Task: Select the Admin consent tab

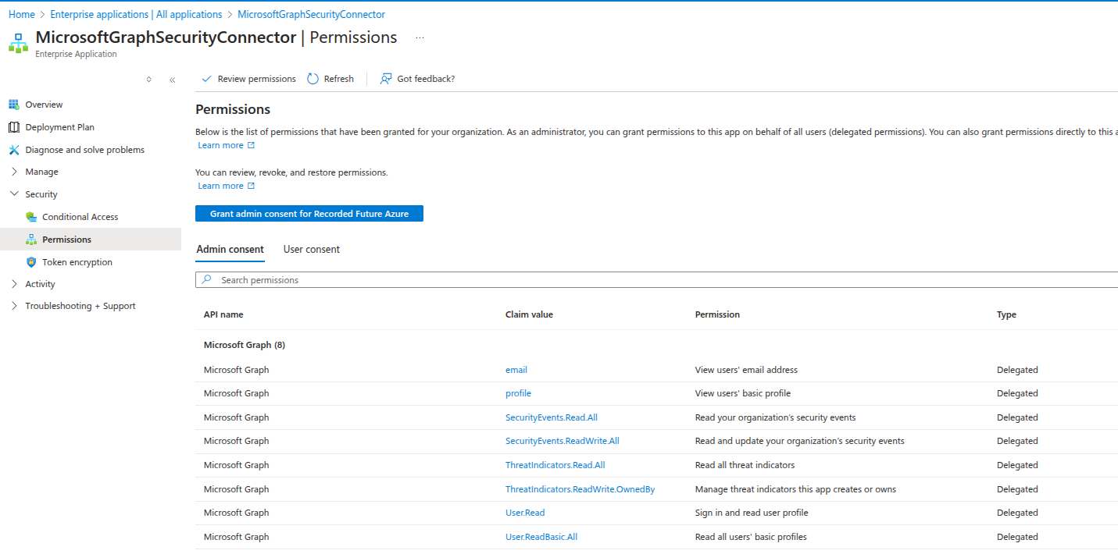Action: [x=230, y=249]
